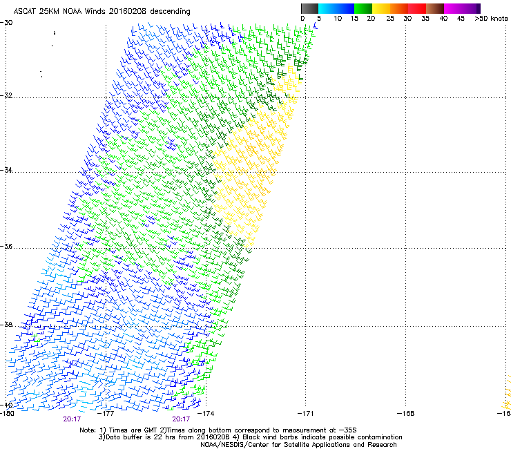Click the title text 'ASCAT 25KM NOAA Winds 20160208 descending'
511x449 pixels.
[x=102, y=11]
